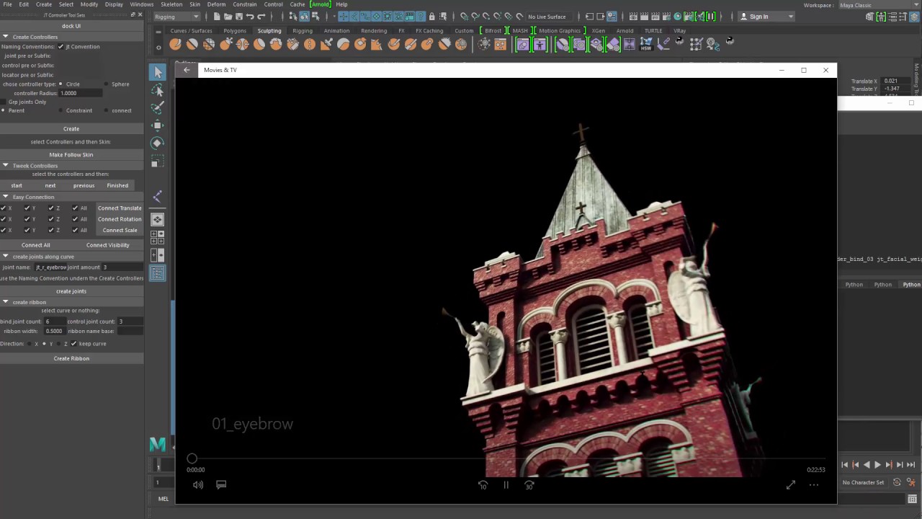Pause the video playback
Viewport: 922px width, 519px height.
[506, 485]
